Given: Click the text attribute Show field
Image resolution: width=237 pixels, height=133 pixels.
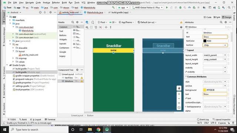Looking at the screenshot, I should click(x=215, y=37).
